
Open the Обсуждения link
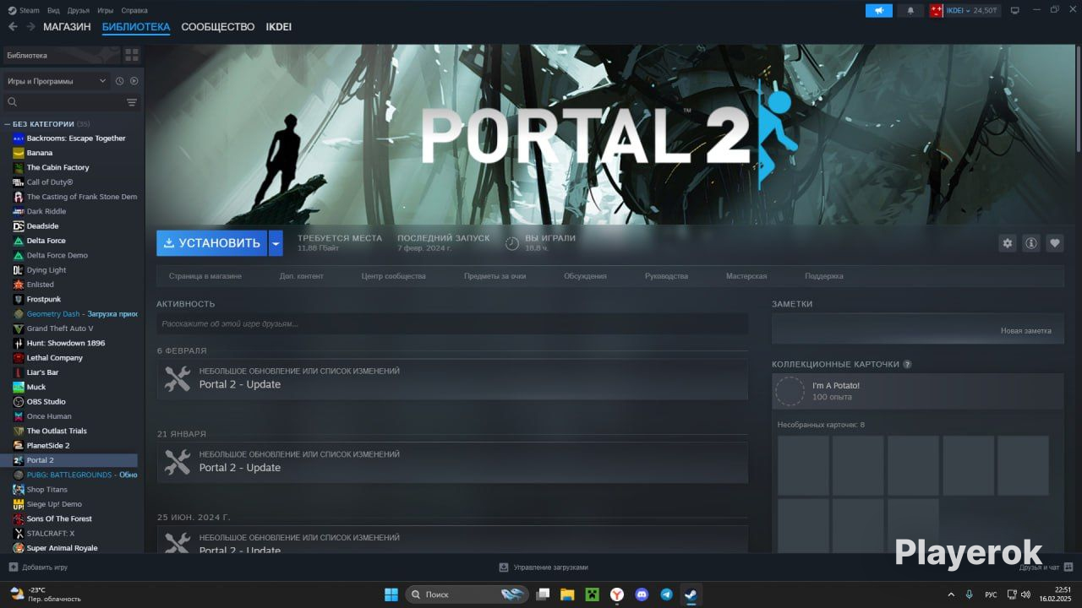[585, 276]
